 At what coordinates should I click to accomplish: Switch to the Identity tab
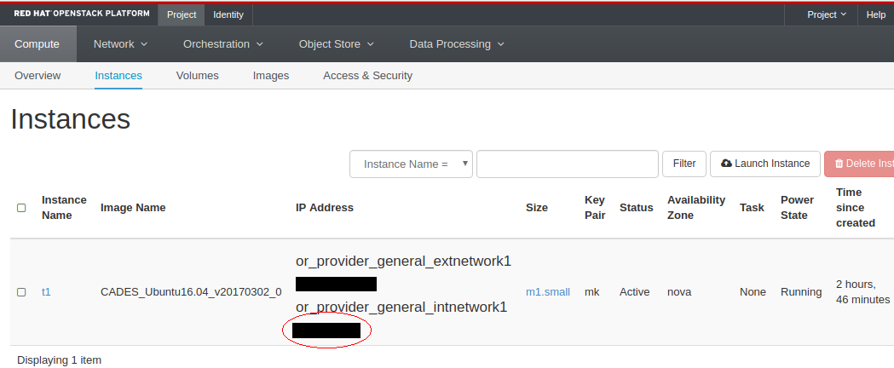point(228,14)
